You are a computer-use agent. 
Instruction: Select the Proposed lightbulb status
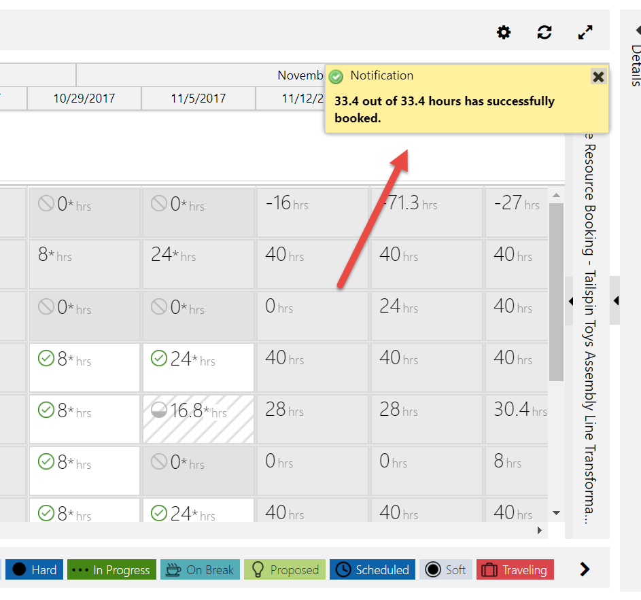285,569
